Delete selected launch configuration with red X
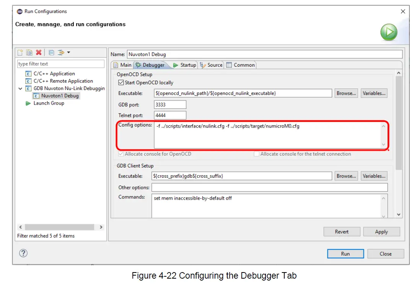The width and height of the screenshot is (417, 284). 39,53
